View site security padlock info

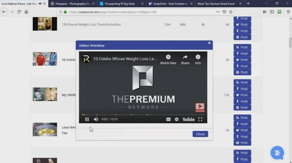(65, 12)
